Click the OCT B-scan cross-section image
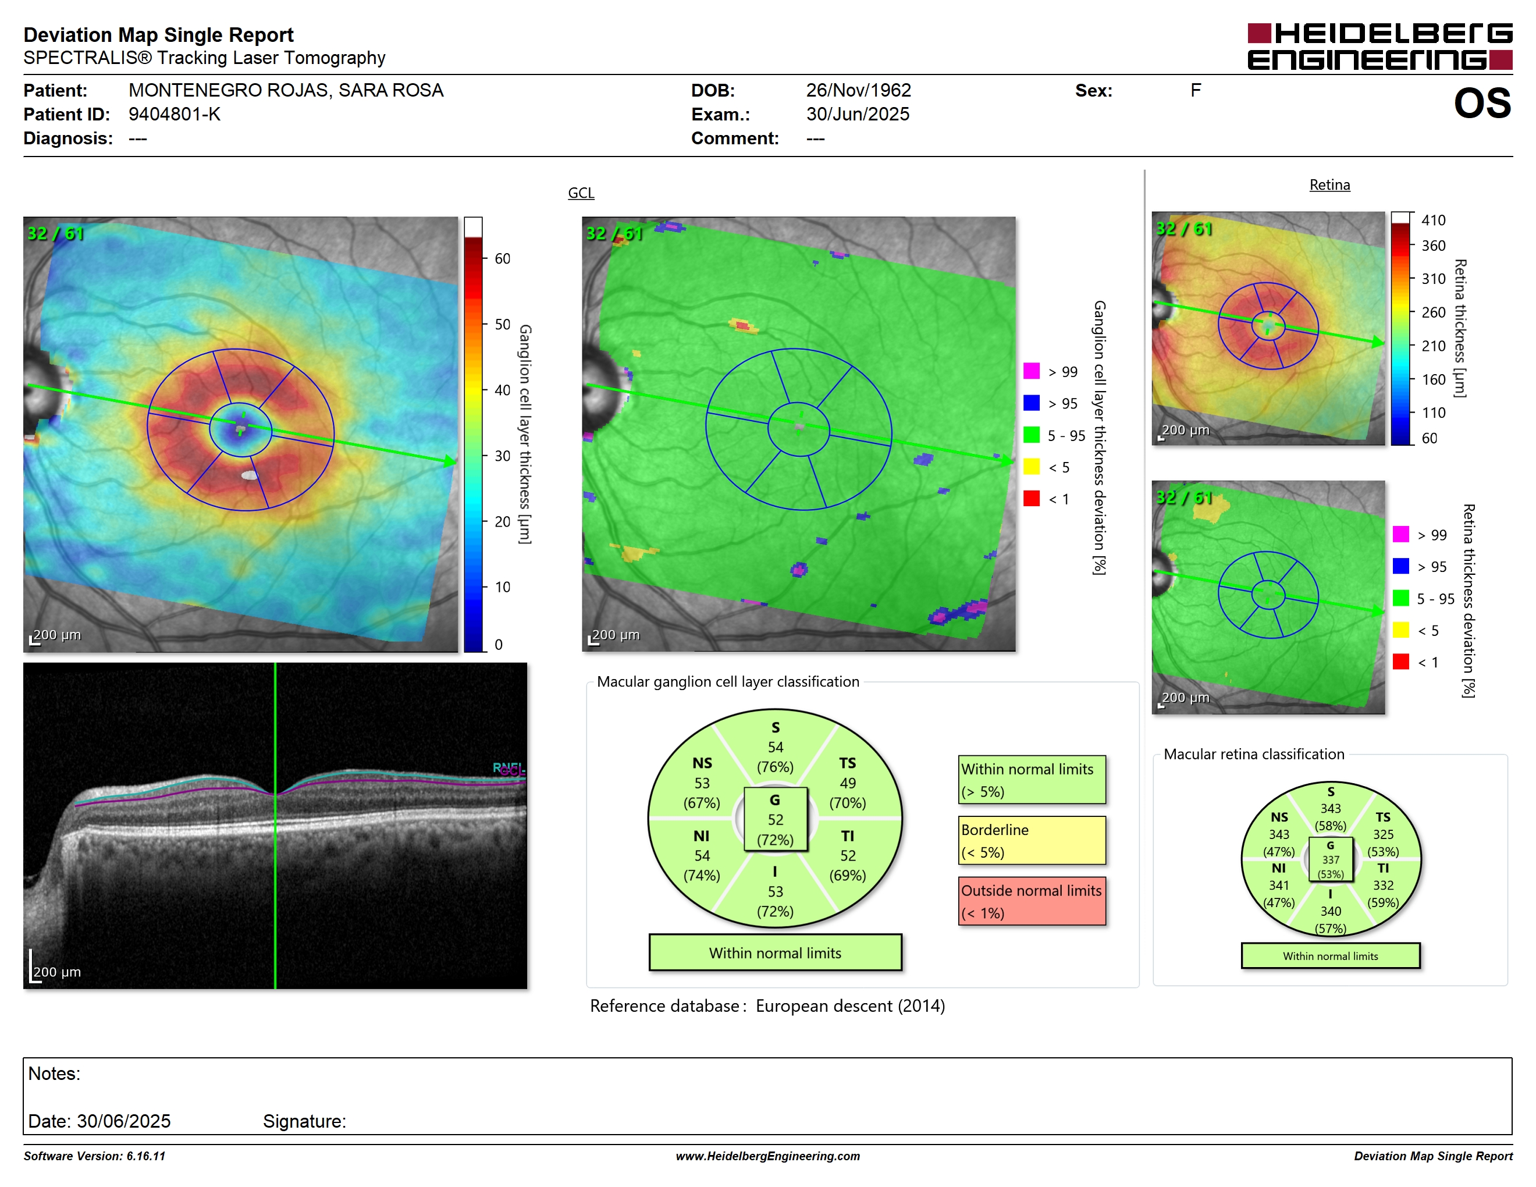Image resolution: width=1536 pixels, height=1187 pixels. point(275,826)
